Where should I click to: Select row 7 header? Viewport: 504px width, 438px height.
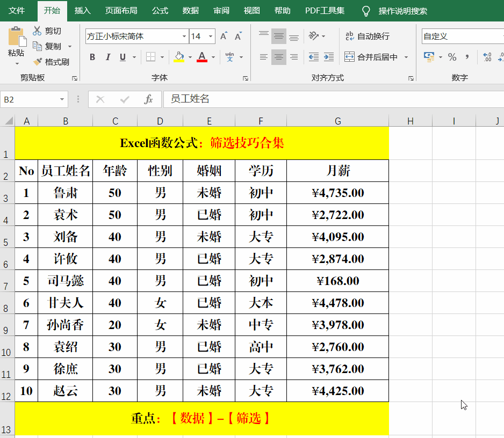(x=7, y=281)
